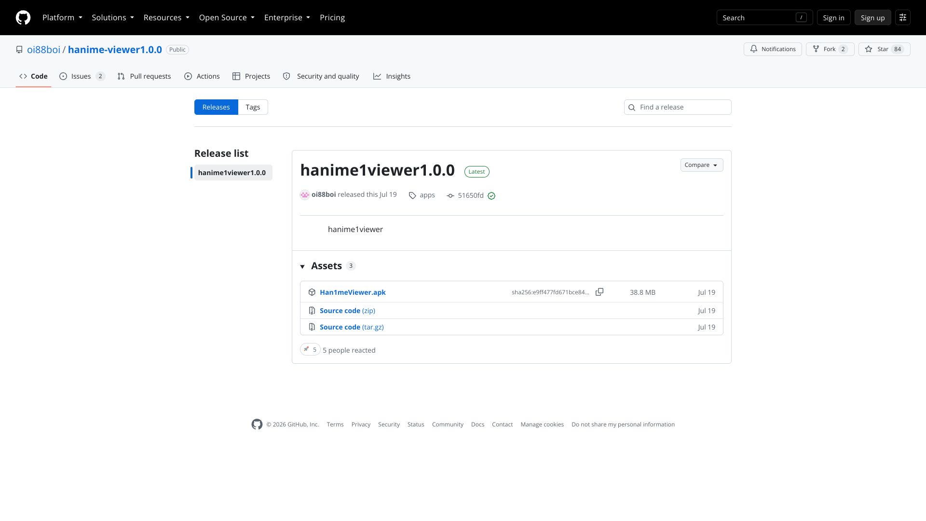The image size is (926, 521).
Task: Switch to the Actions tab
Action: (202, 76)
